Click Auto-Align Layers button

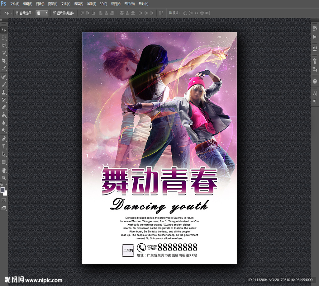[161, 13]
